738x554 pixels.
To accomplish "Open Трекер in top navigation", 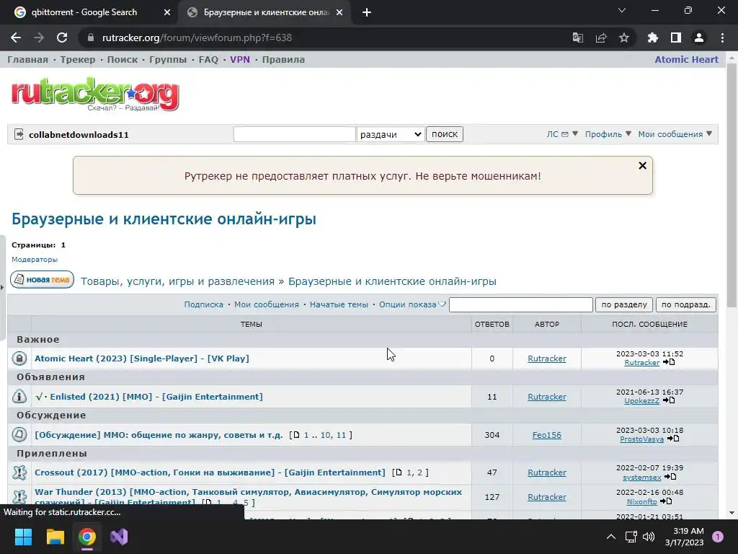I will [x=78, y=60].
